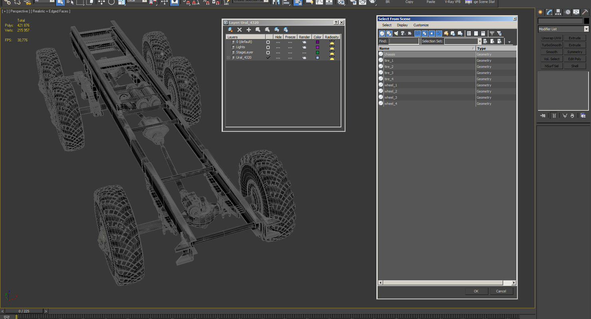591x319 pixels.
Task: Click Highlight Selected Objects' Layers icon
Action: pos(267,30)
